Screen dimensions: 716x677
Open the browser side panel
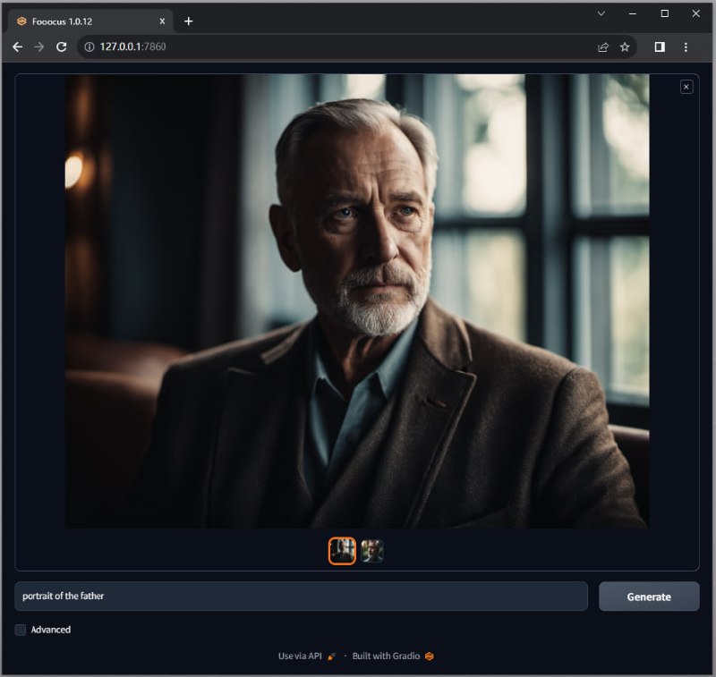(660, 47)
